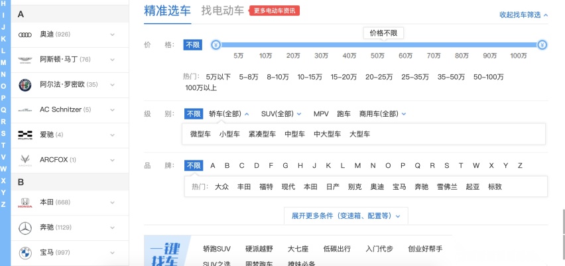
Task: Select 跑车 vehicle class
Action: [344, 114]
